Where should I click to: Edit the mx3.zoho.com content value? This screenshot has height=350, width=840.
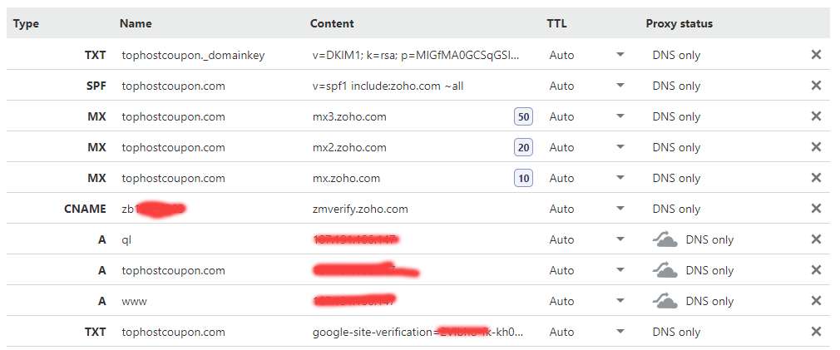(x=349, y=116)
